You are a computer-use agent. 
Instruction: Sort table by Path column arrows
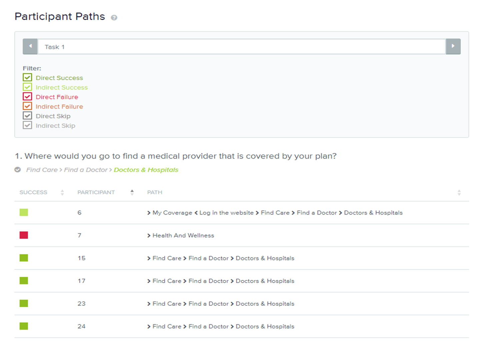459,192
